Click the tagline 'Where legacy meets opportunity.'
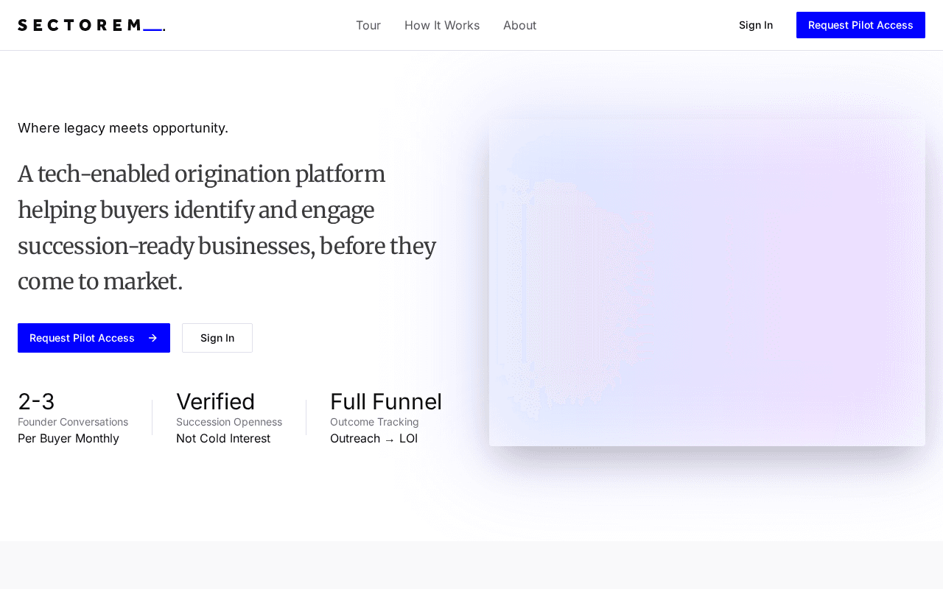The width and height of the screenshot is (943, 589). tap(123, 128)
